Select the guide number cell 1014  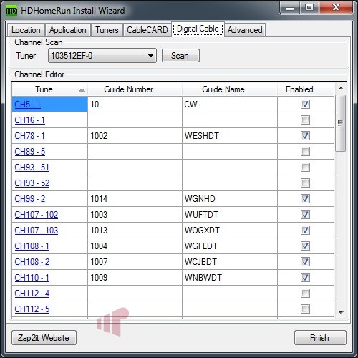[135, 199]
